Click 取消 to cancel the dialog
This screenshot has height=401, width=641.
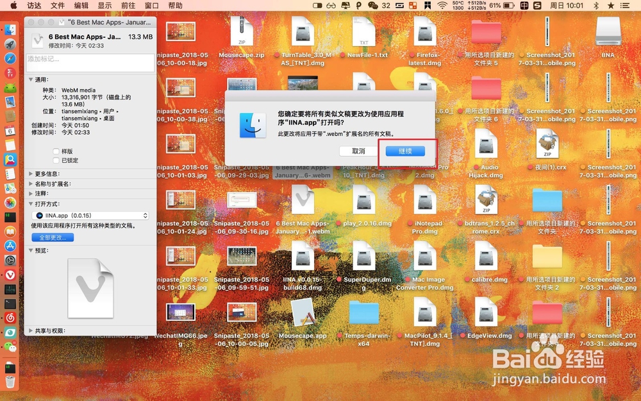(x=358, y=151)
